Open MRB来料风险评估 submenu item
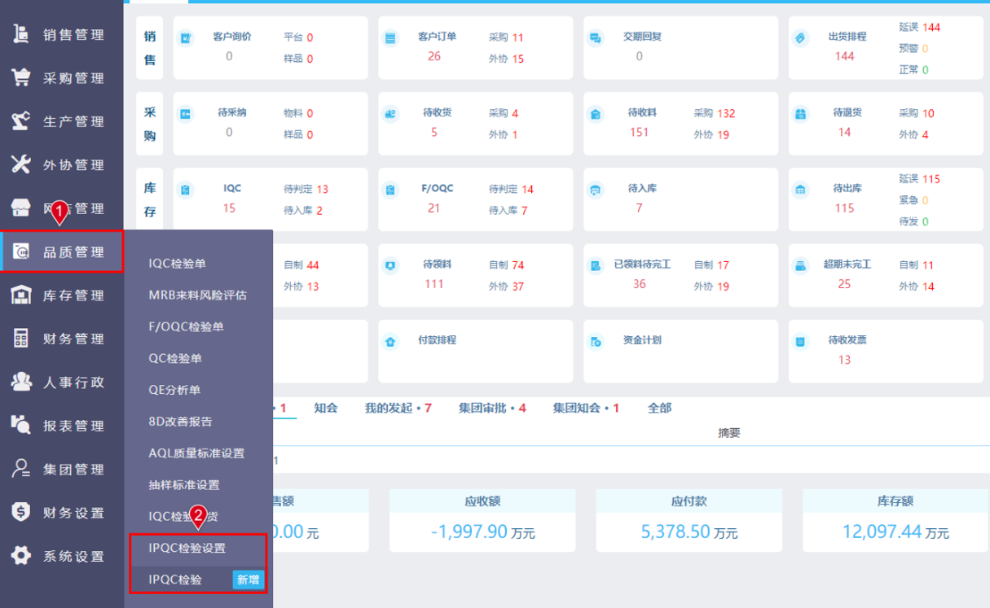The height and width of the screenshot is (608, 990). tap(198, 295)
